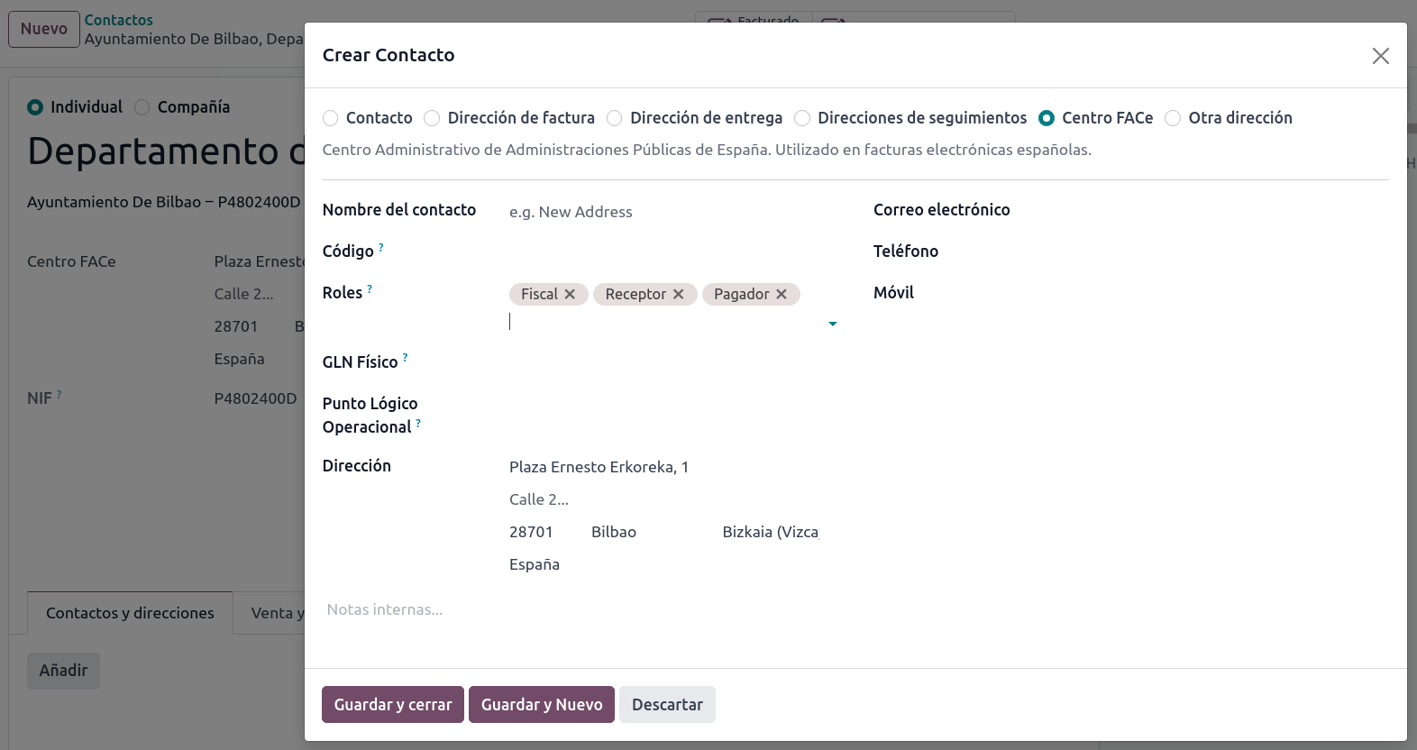The width and height of the screenshot is (1417, 750).
Task: Click the Punto Lógico Operacional help icon
Action: (419, 422)
